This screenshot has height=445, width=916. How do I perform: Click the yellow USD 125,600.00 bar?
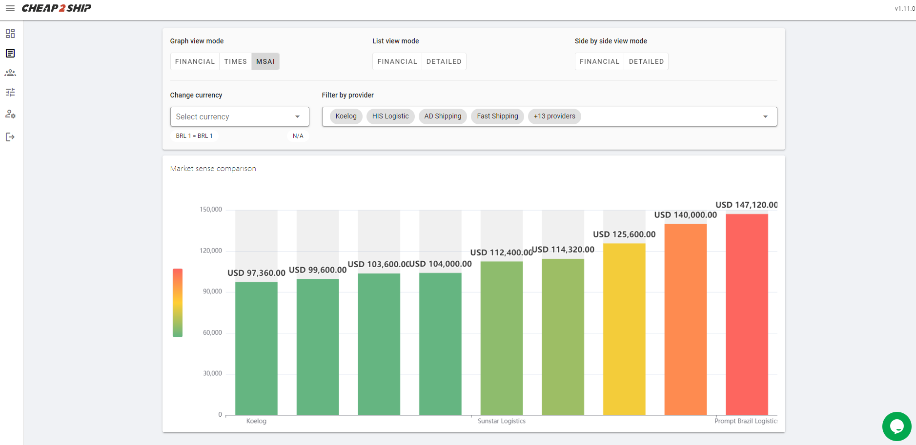point(624,329)
